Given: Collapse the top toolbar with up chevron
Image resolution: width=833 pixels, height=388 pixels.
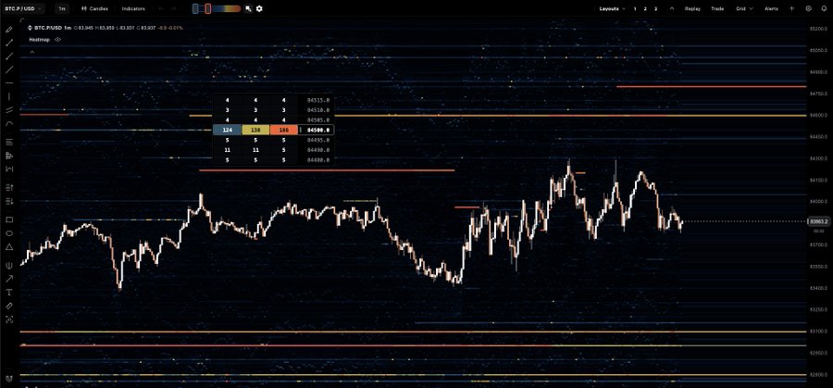Looking at the screenshot, I should click(x=672, y=8).
